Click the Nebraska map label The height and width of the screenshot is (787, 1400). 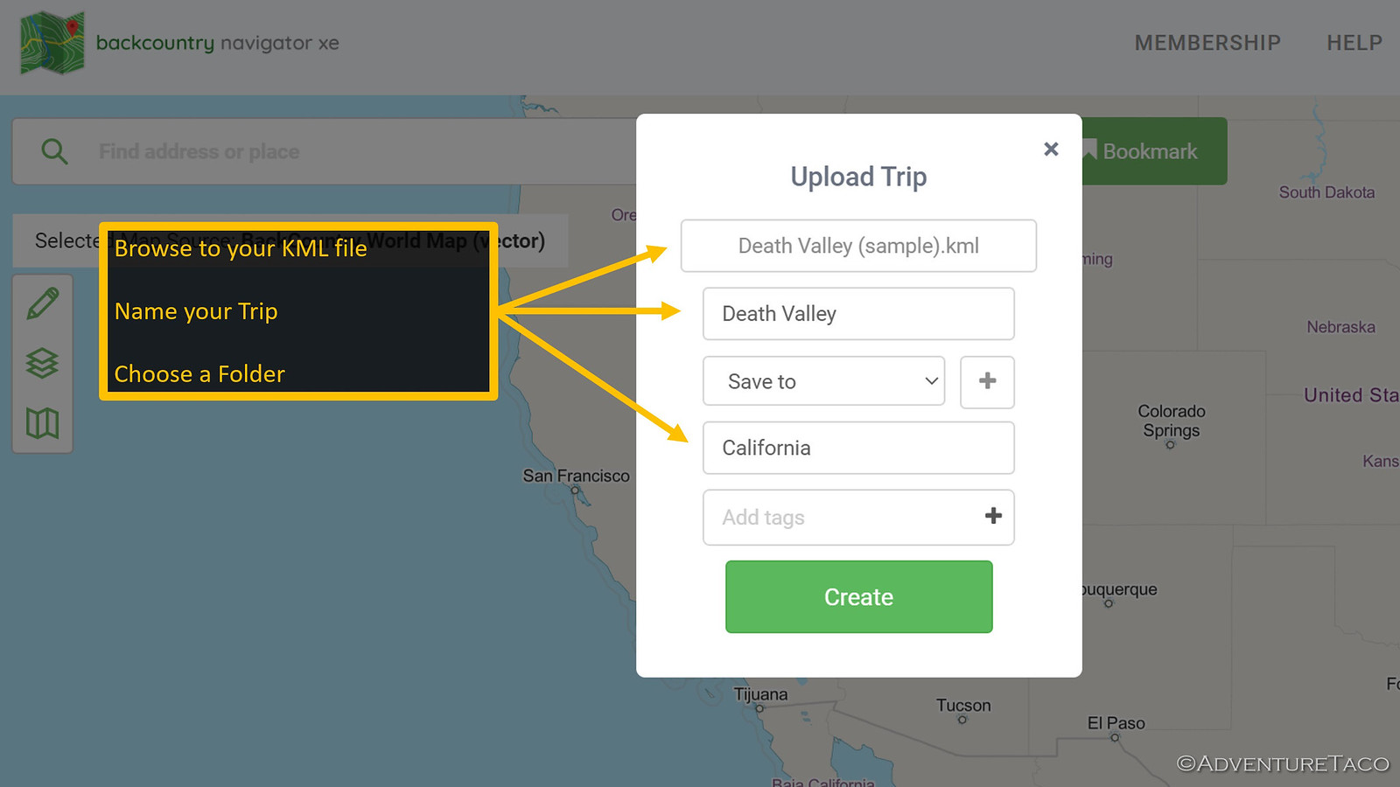(1340, 327)
